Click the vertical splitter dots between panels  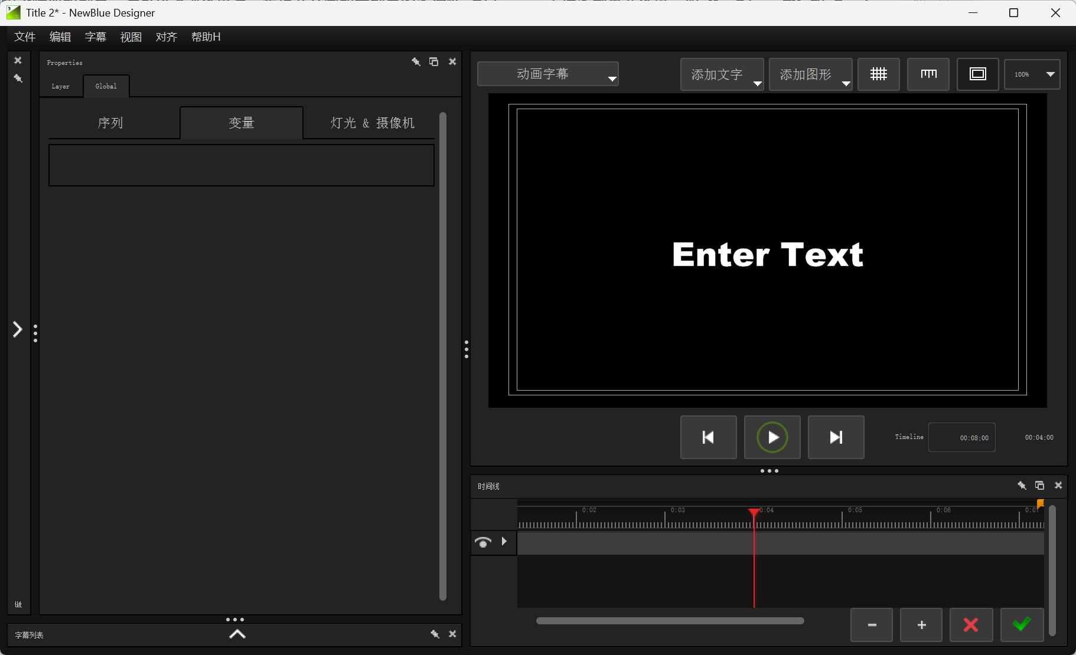click(x=467, y=349)
